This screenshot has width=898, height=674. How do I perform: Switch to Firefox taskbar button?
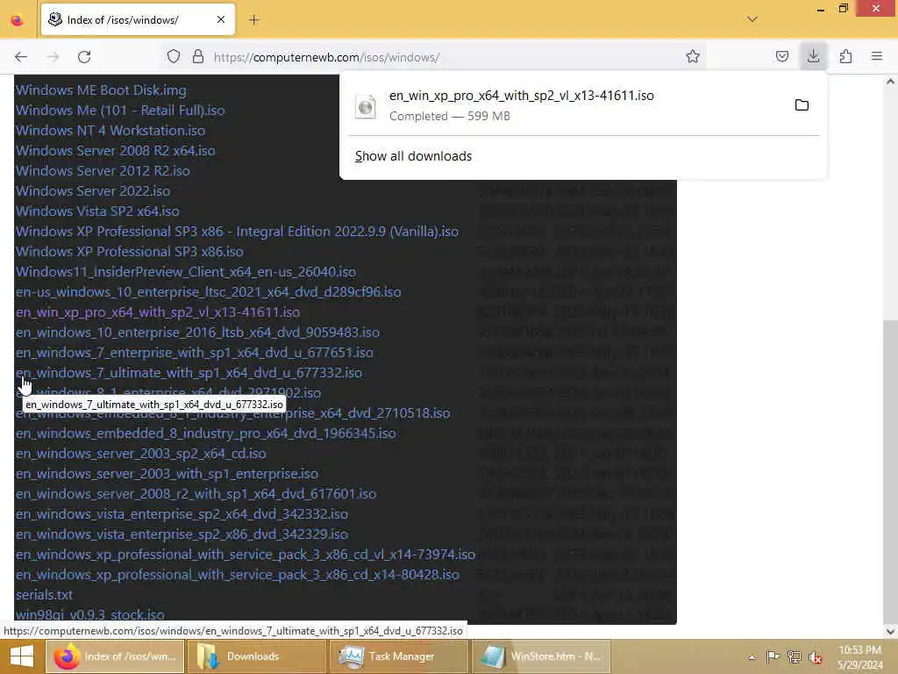pos(115,656)
